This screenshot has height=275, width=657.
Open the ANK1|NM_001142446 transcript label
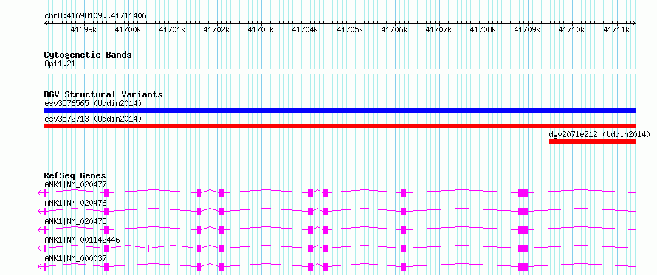(82, 240)
